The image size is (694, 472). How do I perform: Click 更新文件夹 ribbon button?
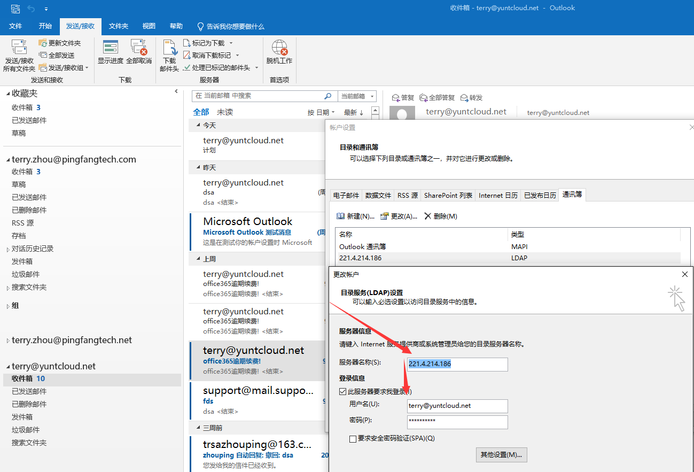tap(59, 43)
